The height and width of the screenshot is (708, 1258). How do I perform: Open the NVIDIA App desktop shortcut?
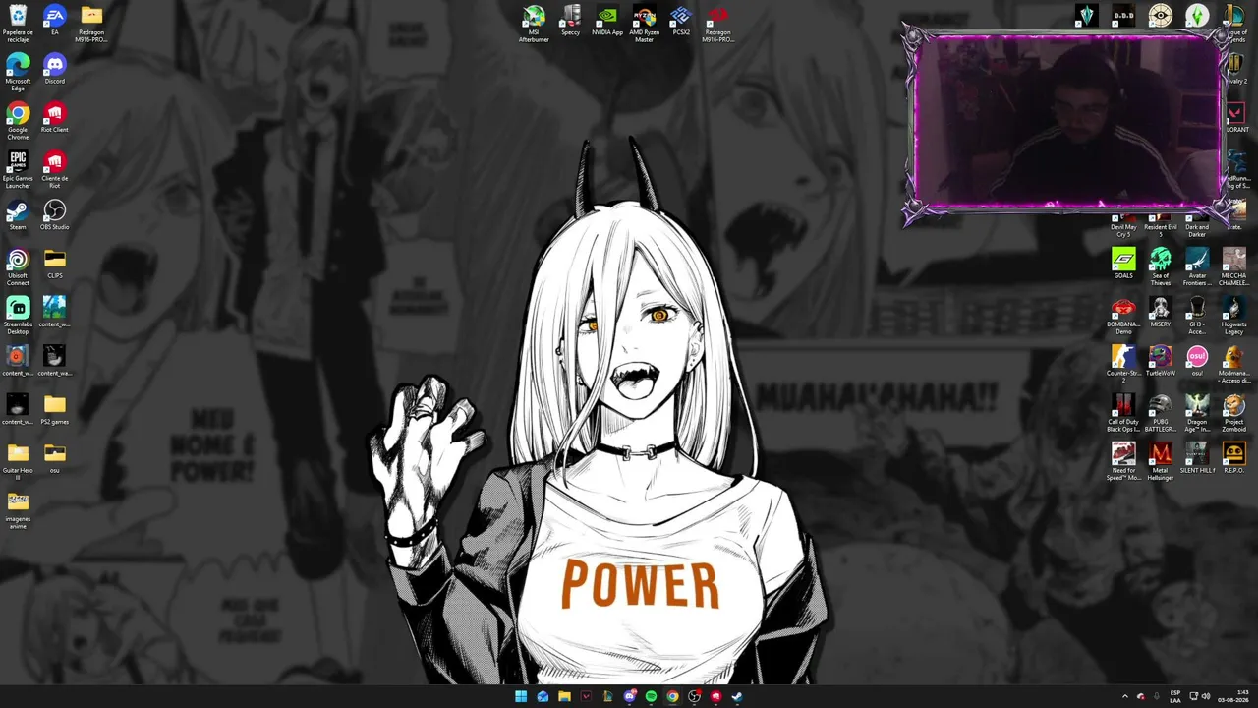pos(607,21)
